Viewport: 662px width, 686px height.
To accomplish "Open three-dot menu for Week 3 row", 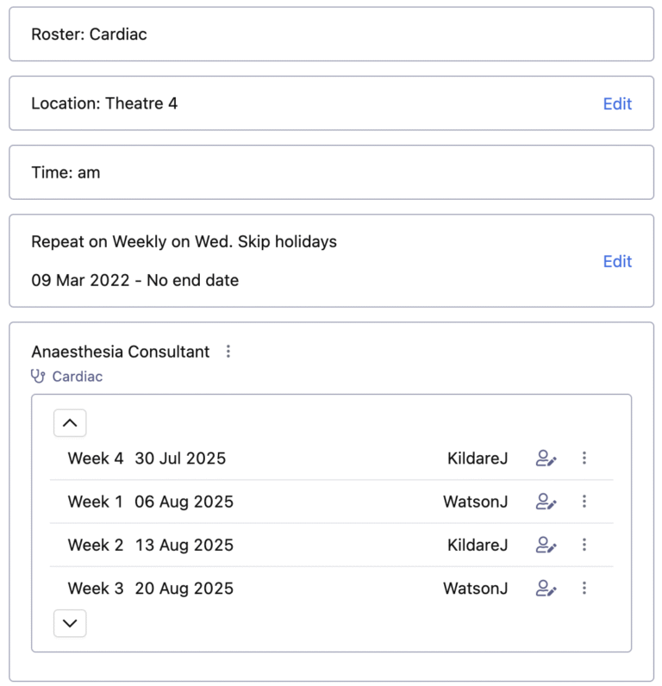I will [x=584, y=589].
